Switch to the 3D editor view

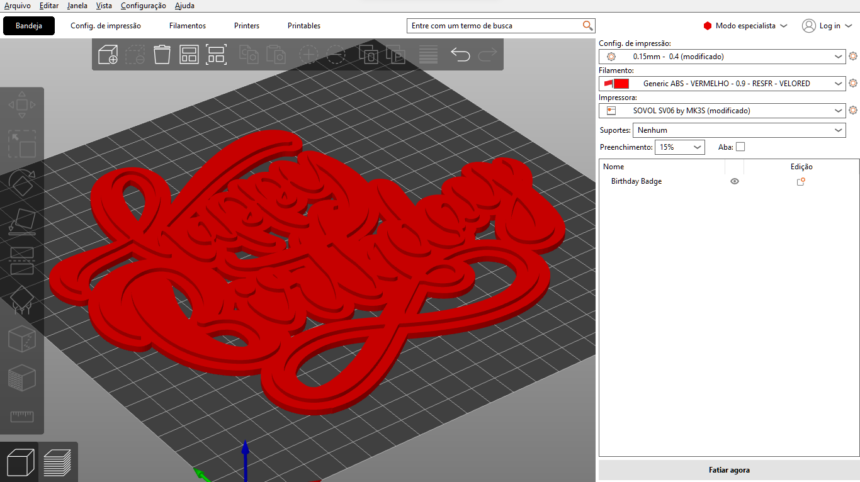[20, 462]
